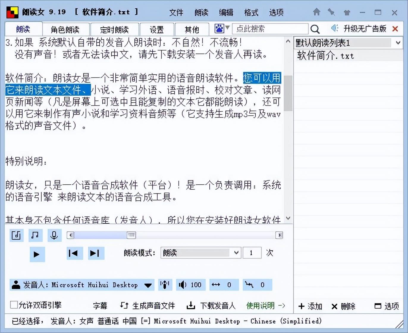Click 升级无广告版 link

(x=365, y=29)
